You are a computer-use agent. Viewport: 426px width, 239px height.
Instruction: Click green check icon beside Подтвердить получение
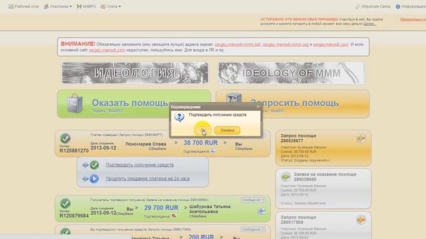point(95,165)
